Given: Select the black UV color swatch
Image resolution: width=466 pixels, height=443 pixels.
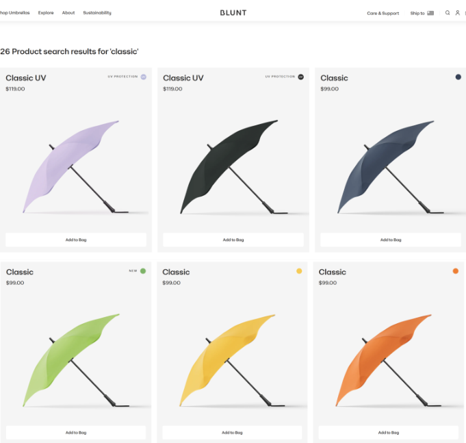Looking at the screenshot, I should coord(301,77).
